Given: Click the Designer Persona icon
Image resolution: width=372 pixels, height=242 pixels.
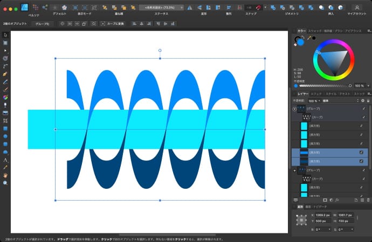Looking at the screenshot, I should [x=24, y=8].
